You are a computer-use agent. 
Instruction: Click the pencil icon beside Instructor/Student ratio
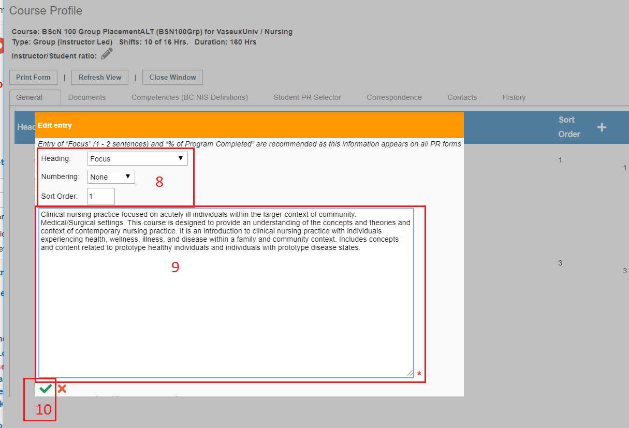tap(107, 54)
